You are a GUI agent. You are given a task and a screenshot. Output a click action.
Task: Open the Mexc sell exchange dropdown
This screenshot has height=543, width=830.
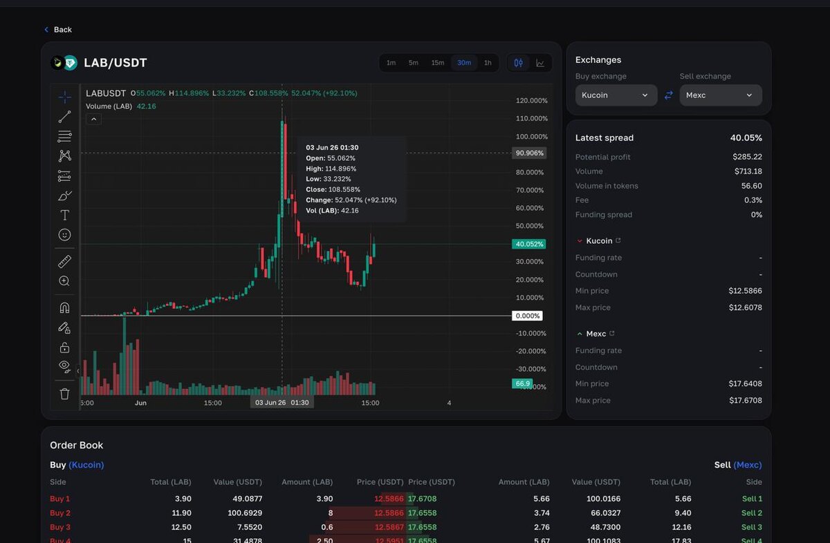(721, 95)
